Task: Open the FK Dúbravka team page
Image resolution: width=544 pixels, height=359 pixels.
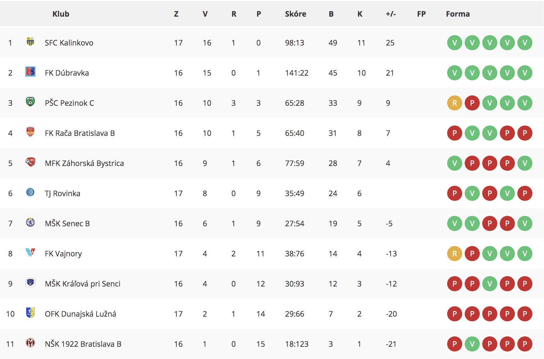Action: tap(67, 73)
